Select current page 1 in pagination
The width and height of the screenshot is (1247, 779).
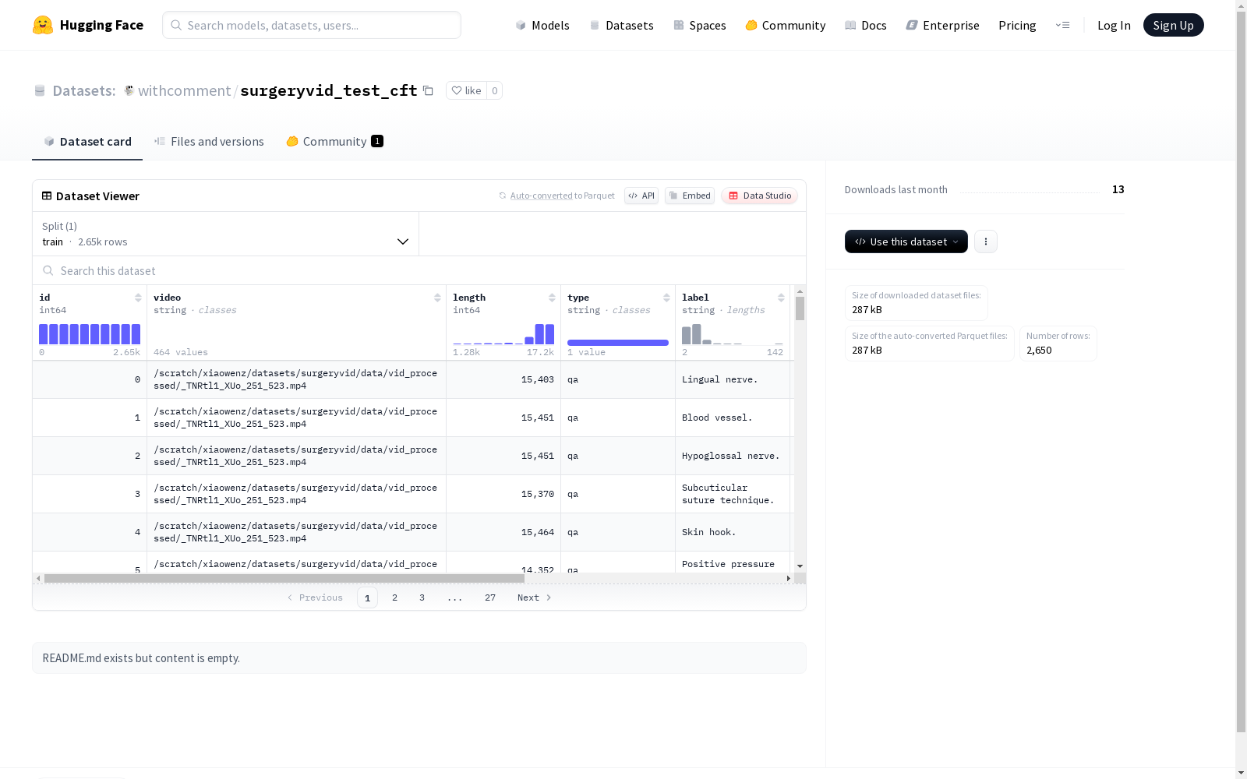(x=367, y=597)
